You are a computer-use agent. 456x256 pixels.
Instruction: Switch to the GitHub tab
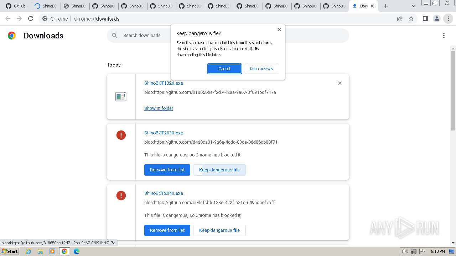coord(16,6)
